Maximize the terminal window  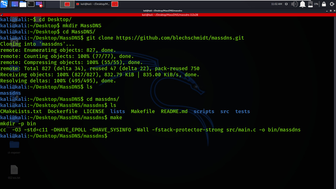tap(331, 11)
